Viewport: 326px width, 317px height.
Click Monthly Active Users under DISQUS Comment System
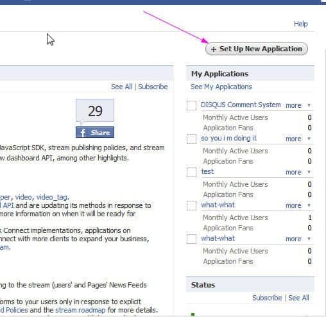coord(236,117)
